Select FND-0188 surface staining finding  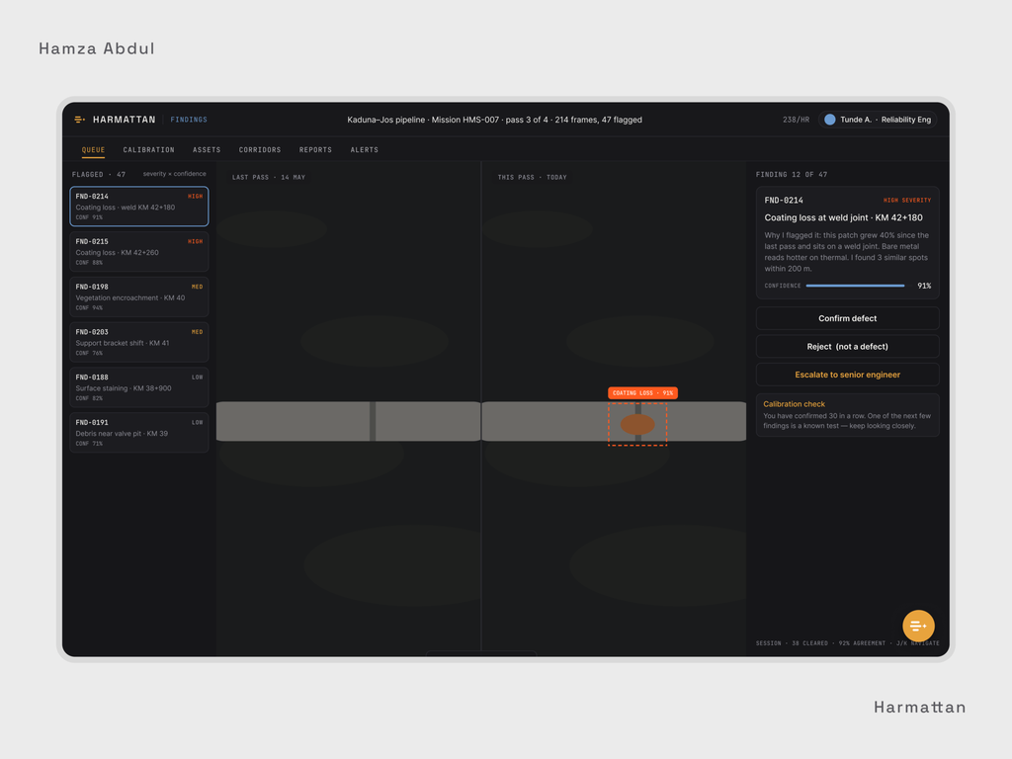pyautogui.click(x=138, y=387)
